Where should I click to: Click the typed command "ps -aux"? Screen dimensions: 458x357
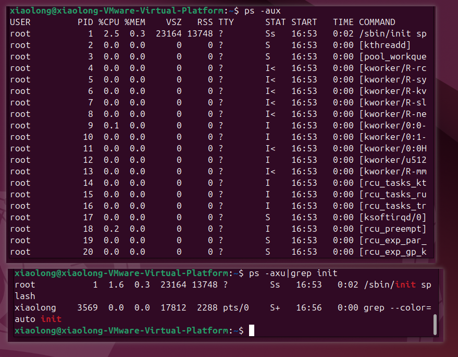point(262,11)
